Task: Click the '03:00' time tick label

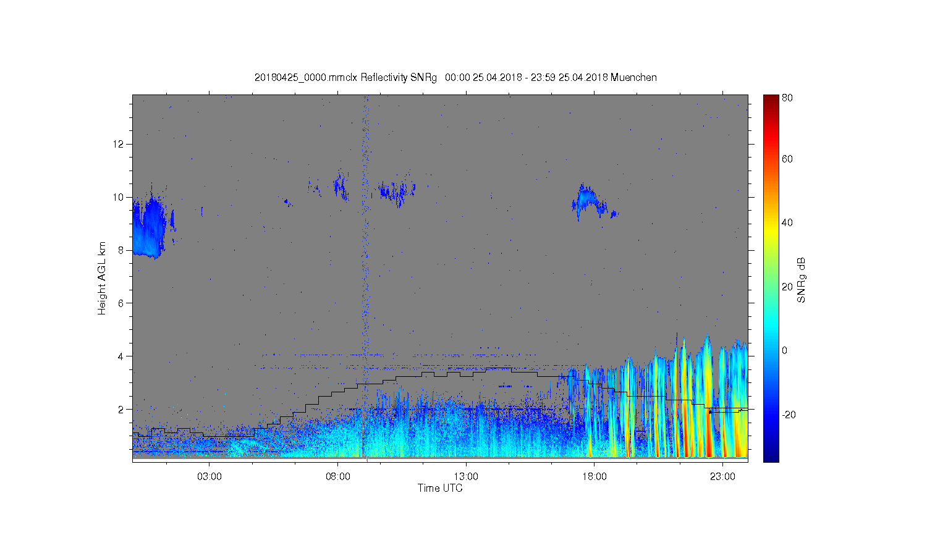Action: point(210,477)
